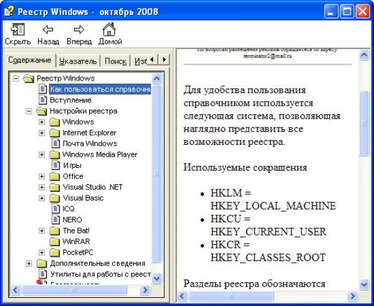This screenshot has height=306, width=374.
Task: Open Утилиты для работы с реестром topic
Action: point(100,274)
